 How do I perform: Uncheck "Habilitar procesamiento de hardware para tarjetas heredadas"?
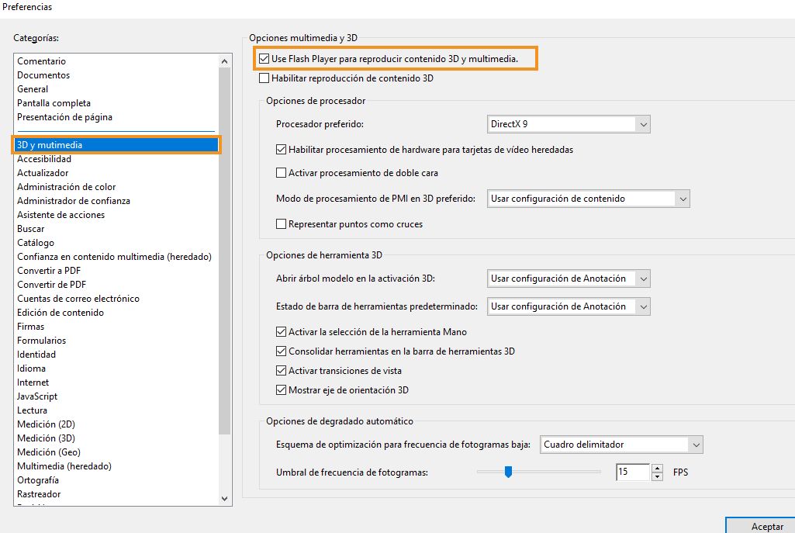pos(279,149)
